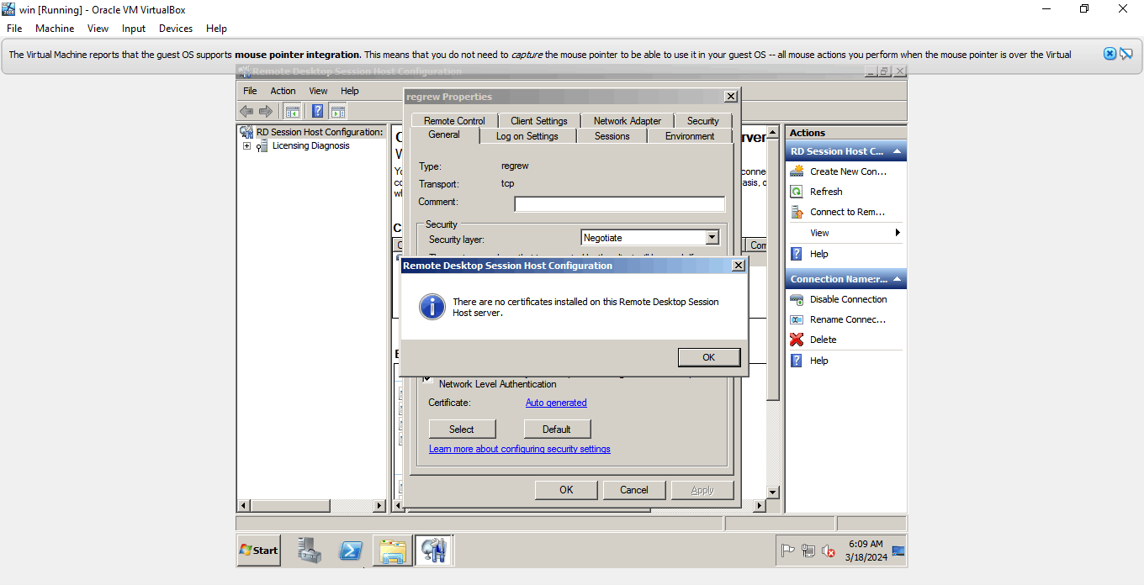Click the Back arrow in the console toolbar
Screen dimensions: 1144x585
coord(246,111)
